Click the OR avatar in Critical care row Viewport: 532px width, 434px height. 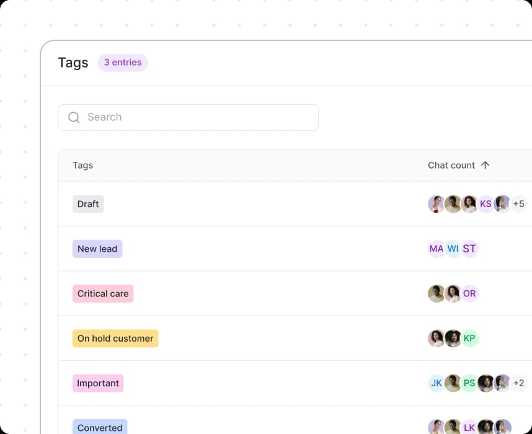click(x=469, y=293)
